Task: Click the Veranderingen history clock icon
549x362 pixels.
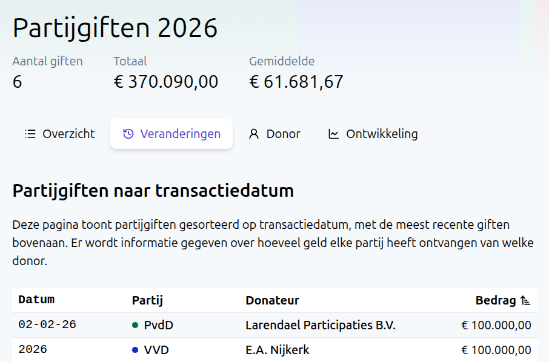Action: pos(128,134)
